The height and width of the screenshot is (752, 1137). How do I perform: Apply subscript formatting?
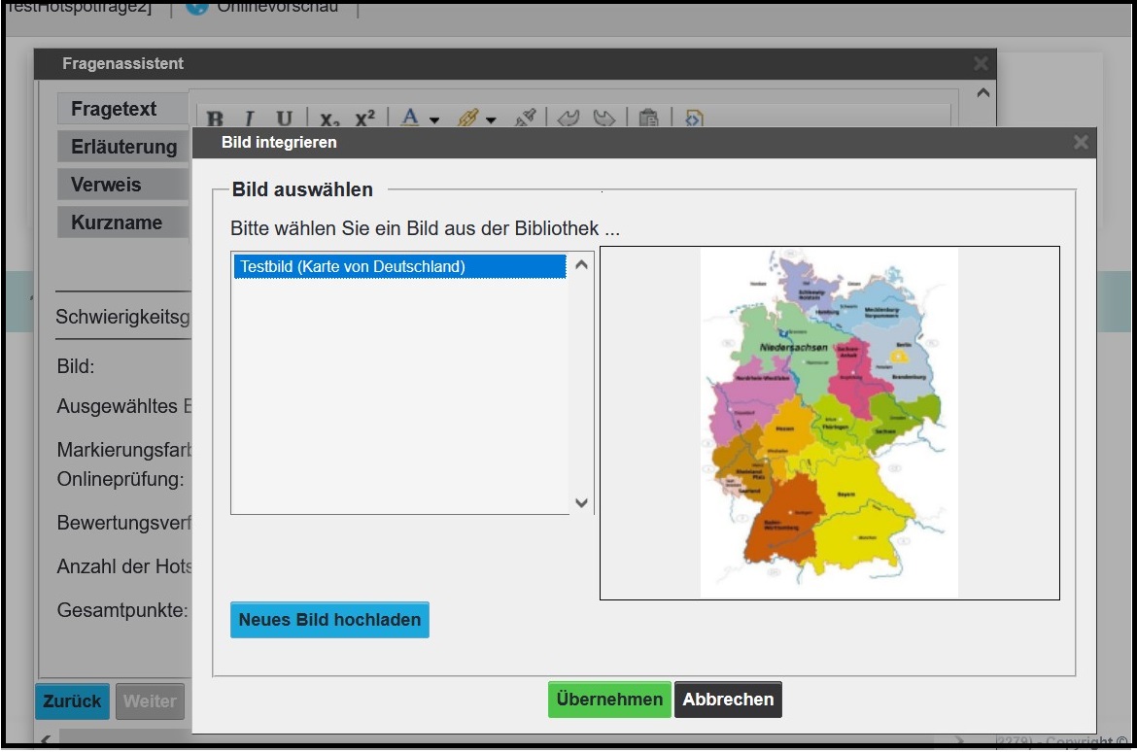point(329,120)
